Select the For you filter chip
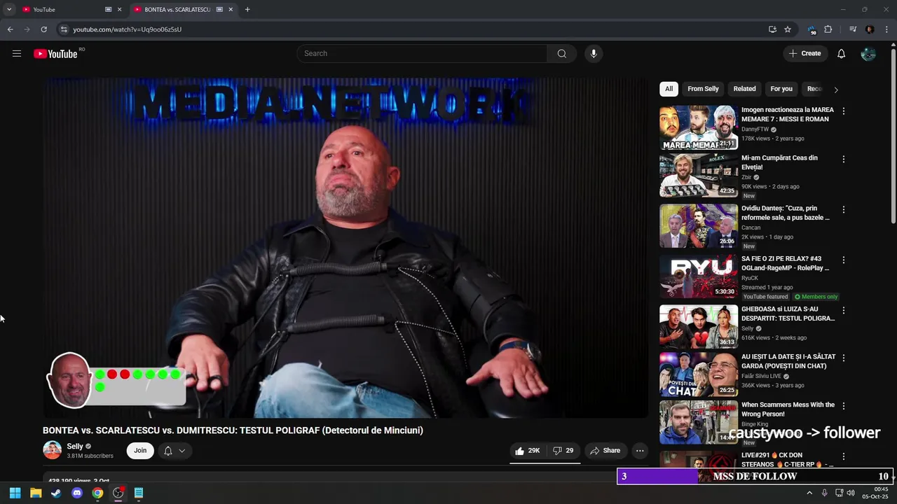Viewport: 897px width, 504px height. click(x=781, y=89)
